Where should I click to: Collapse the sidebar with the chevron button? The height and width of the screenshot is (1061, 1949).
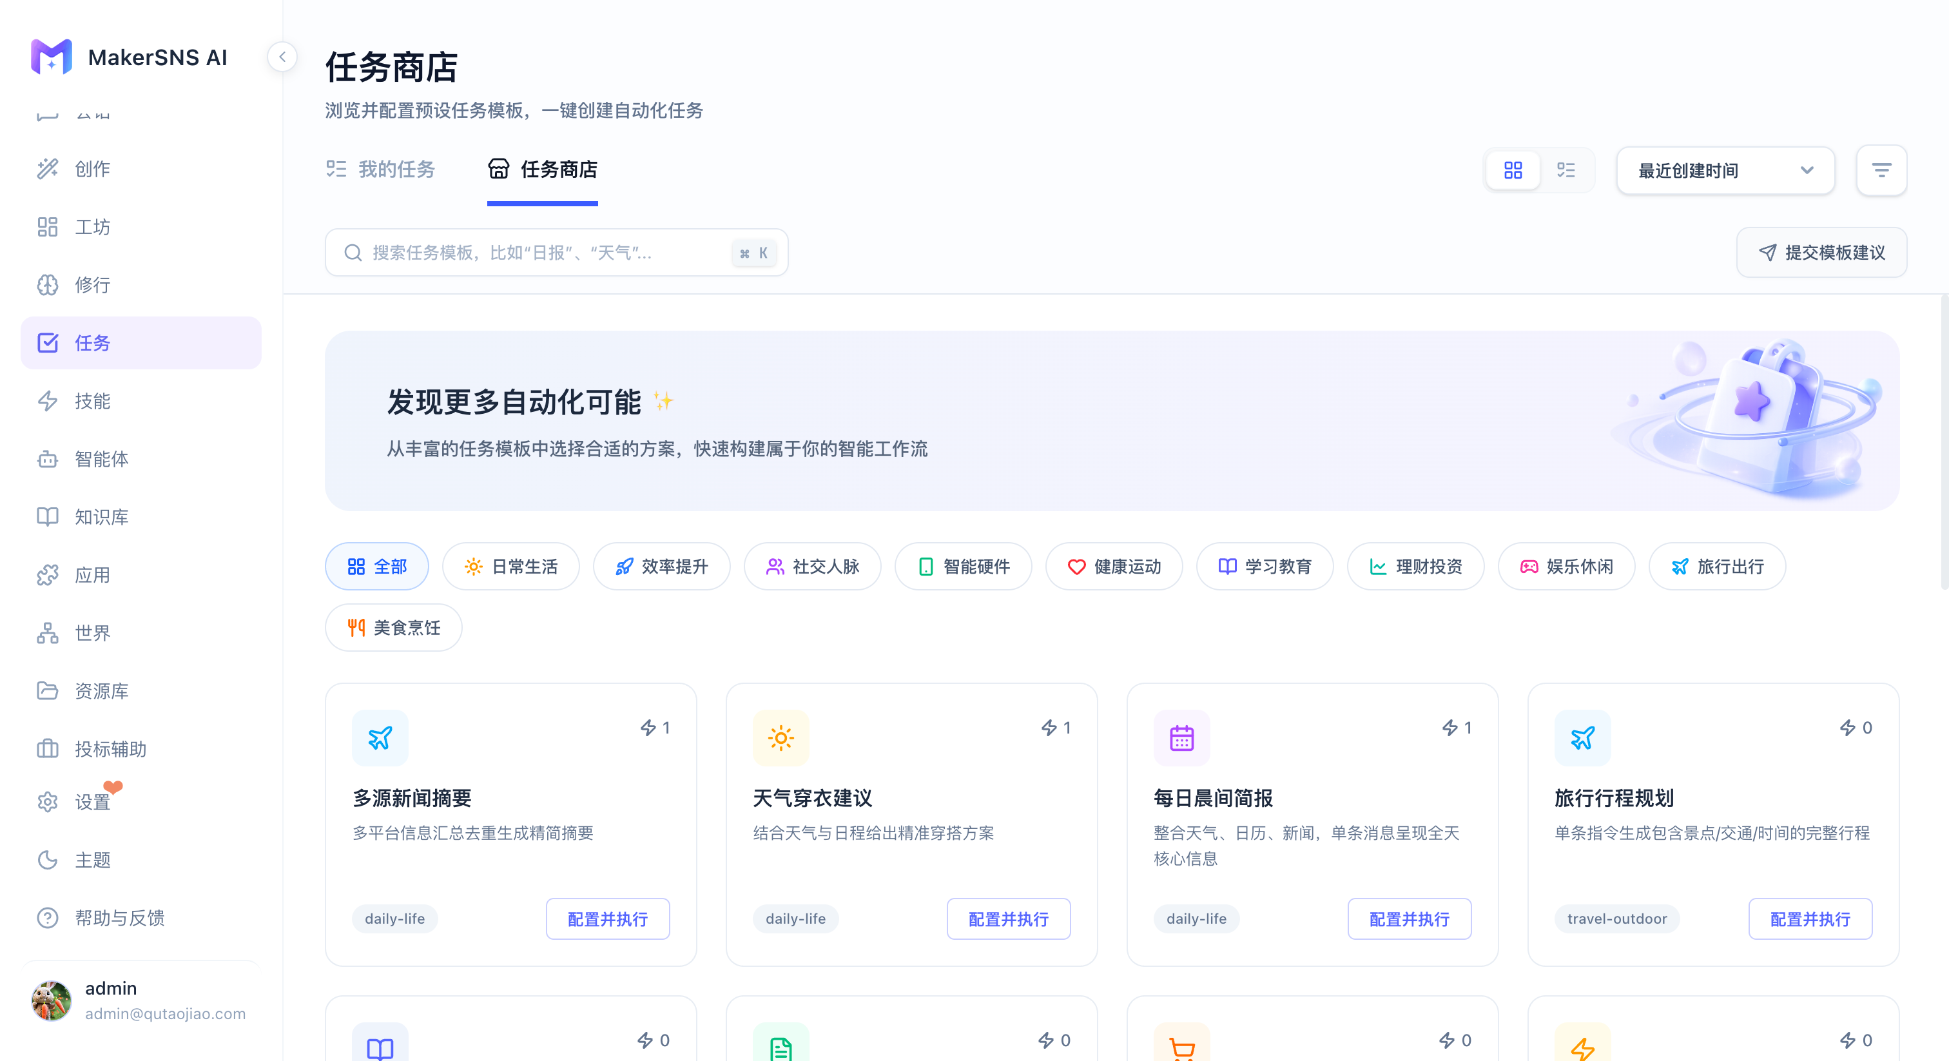[x=282, y=57]
